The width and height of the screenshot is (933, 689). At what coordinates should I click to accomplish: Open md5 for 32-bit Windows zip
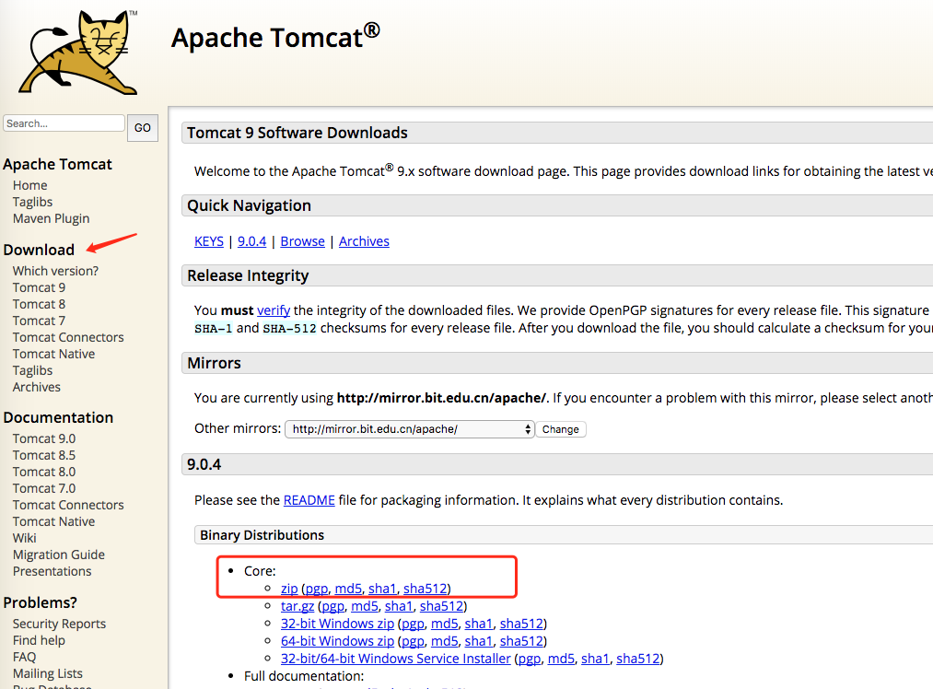pos(445,624)
